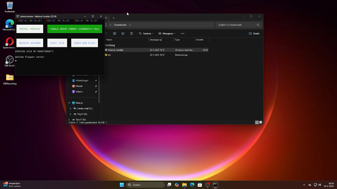Open the OBS Studio desktop icon
Screen dimensions: 337x189
[x=10, y=61]
